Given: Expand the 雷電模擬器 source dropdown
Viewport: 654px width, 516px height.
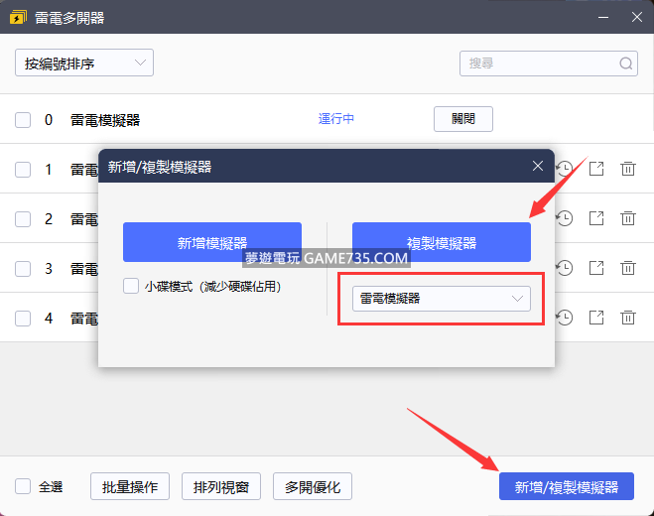Looking at the screenshot, I should point(442,299).
